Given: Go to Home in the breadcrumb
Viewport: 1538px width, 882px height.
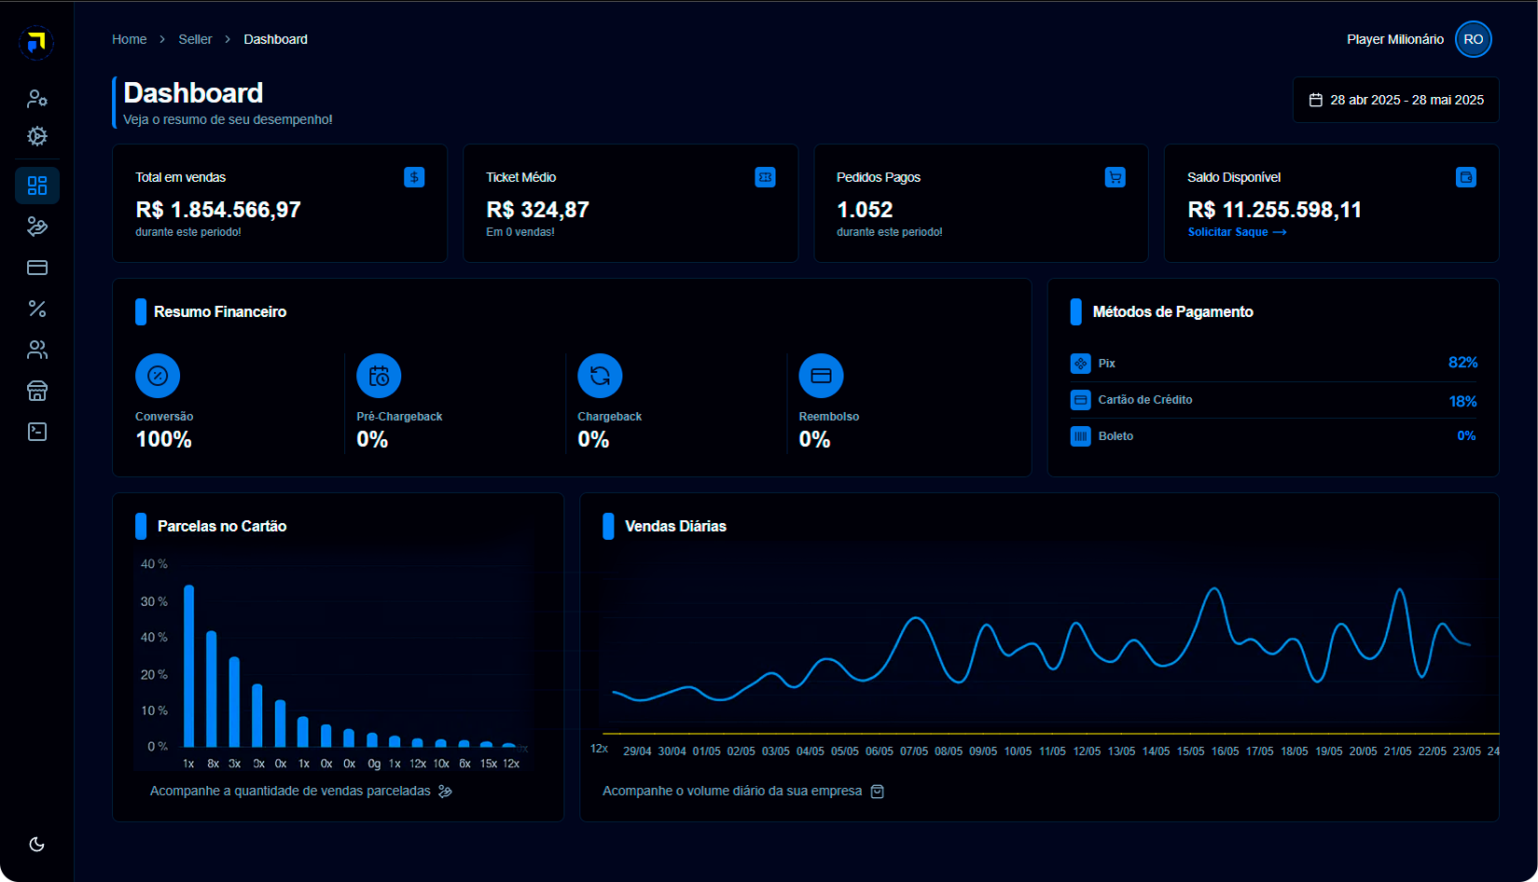Looking at the screenshot, I should 129,39.
